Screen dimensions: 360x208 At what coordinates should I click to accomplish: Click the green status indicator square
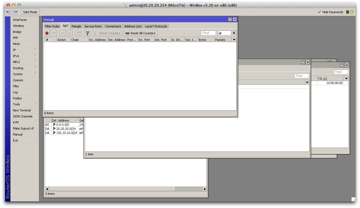[x=348, y=12]
